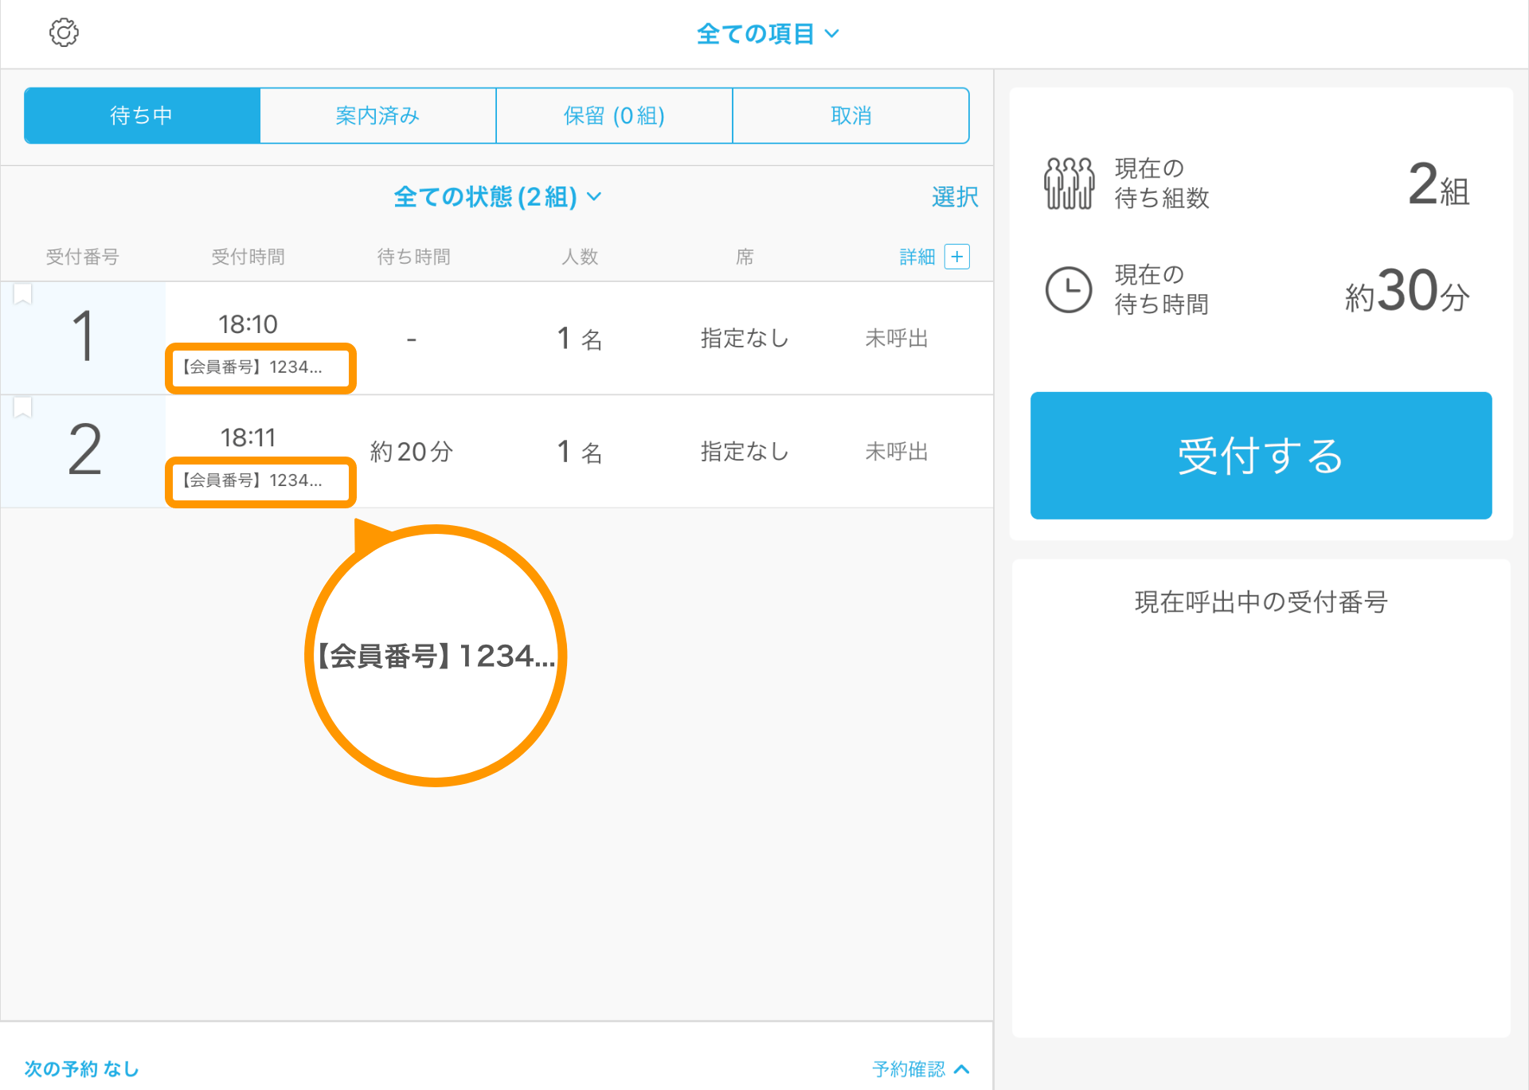Click the 受付時間 column header
Image resolution: width=1529 pixels, height=1090 pixels.
pyautogui.click(x=248, y=257)
